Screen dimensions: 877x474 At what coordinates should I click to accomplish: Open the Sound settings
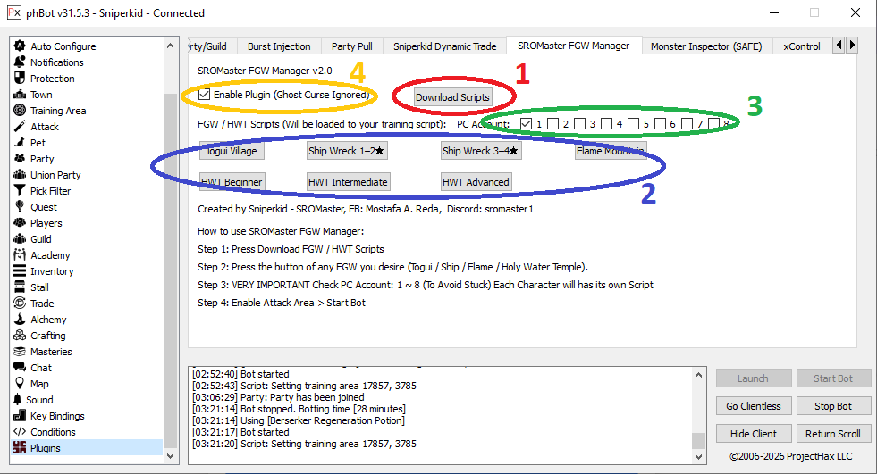(39, 400)
